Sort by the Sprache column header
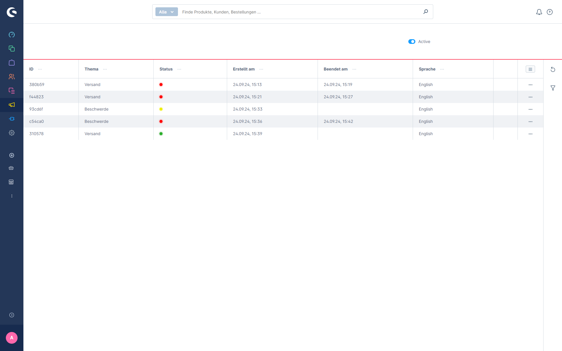This screenshot has width=562, height=351. coord(427,69)
